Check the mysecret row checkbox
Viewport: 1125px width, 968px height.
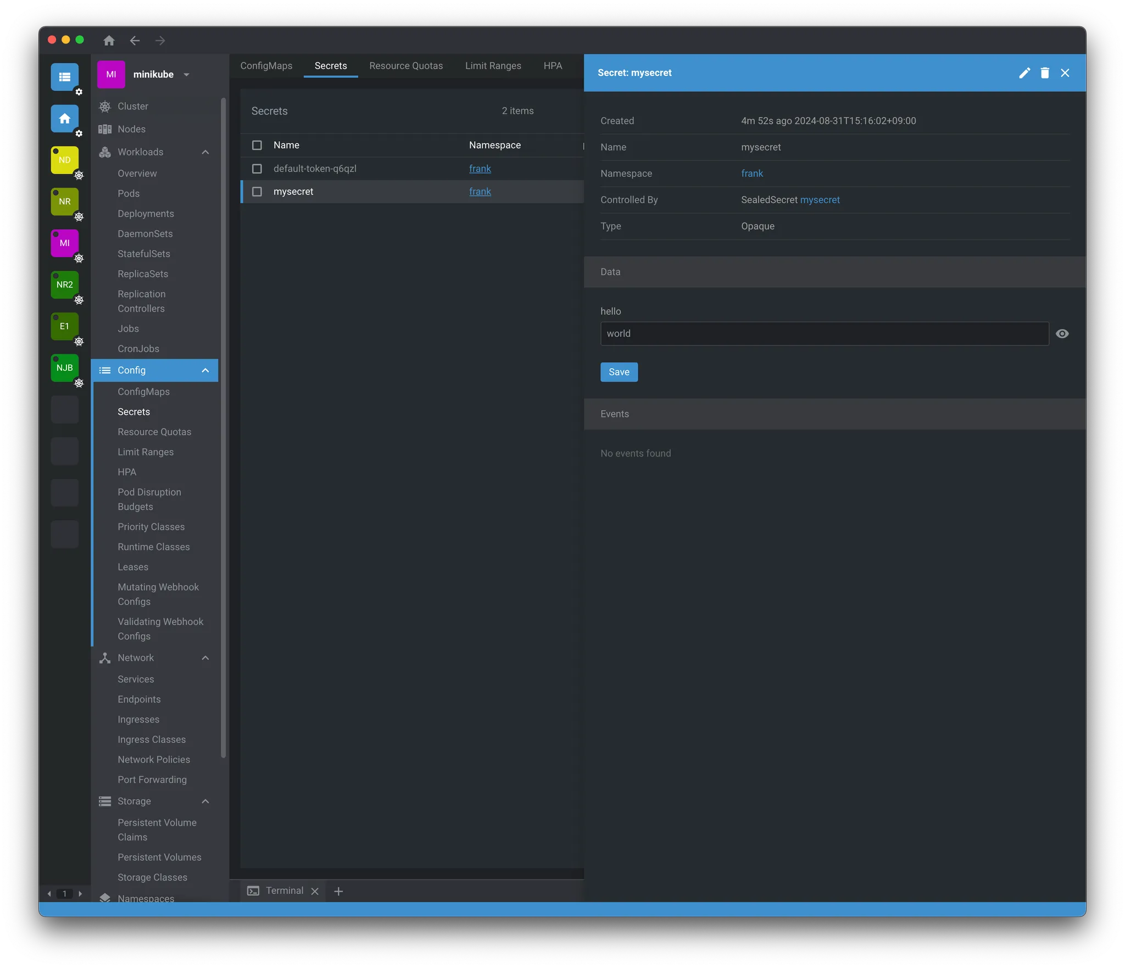click(x=257, y=192)
